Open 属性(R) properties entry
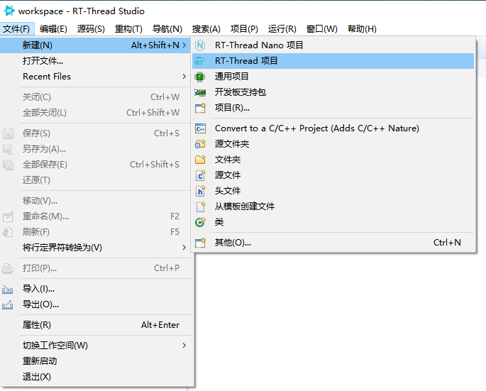This screenshot has height=391, width=486. pyautogui.click(x=95, y=325)
